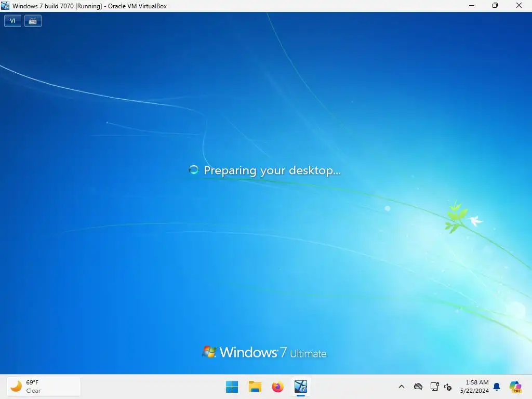This screenshot has height=399, width=532.
Task: Click the OneDrive cloud tray icon
Action: coord(418,387)
